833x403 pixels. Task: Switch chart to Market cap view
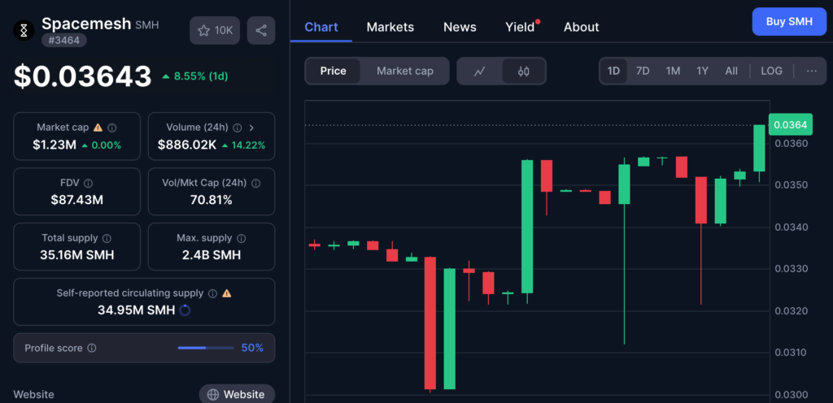(x=404, y=71)
